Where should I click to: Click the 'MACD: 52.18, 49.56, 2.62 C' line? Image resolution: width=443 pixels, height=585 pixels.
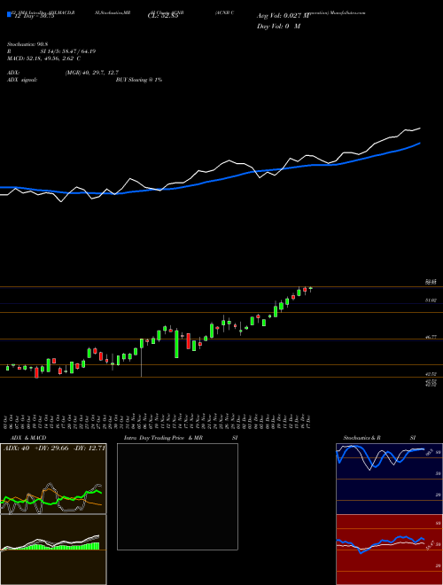point(44,58)
